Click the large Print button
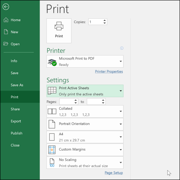 [x=59, y=31]
